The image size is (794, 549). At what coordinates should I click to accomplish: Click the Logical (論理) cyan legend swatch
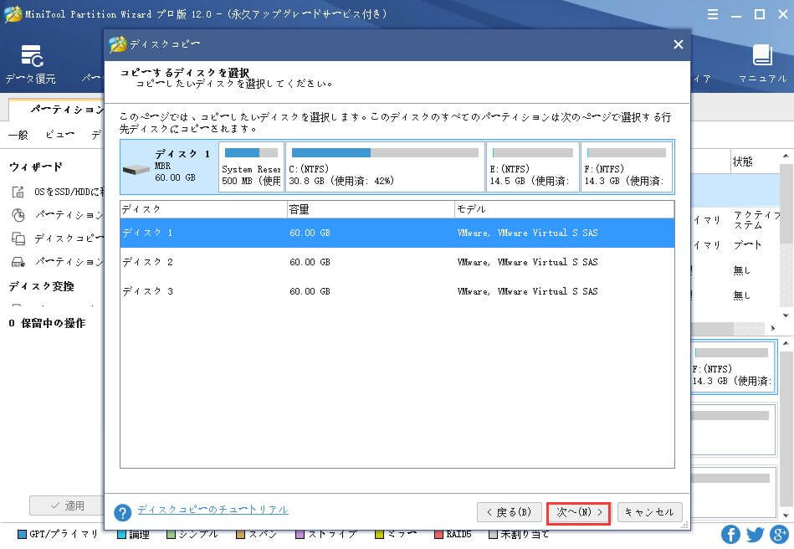121,534
